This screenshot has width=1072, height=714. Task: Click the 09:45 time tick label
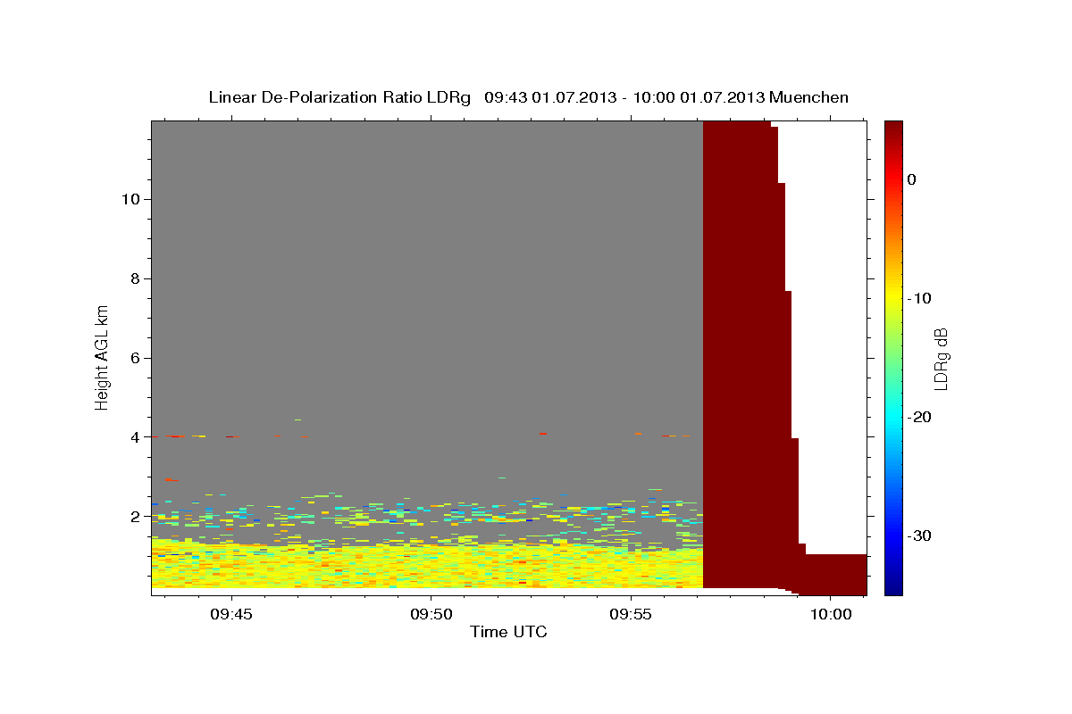point(232,615)
